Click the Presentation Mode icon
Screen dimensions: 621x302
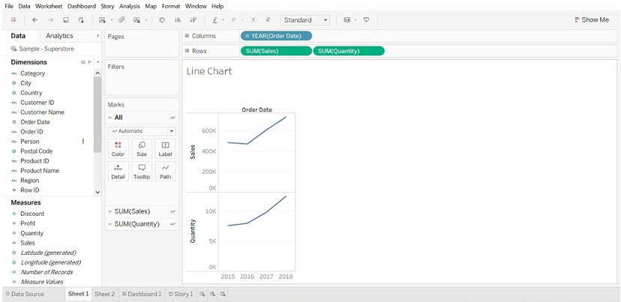tap(366, 19)
